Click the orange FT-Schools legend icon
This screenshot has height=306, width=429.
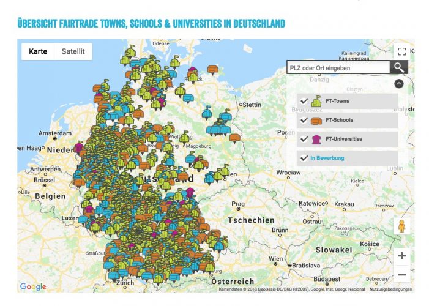[316, 121]
